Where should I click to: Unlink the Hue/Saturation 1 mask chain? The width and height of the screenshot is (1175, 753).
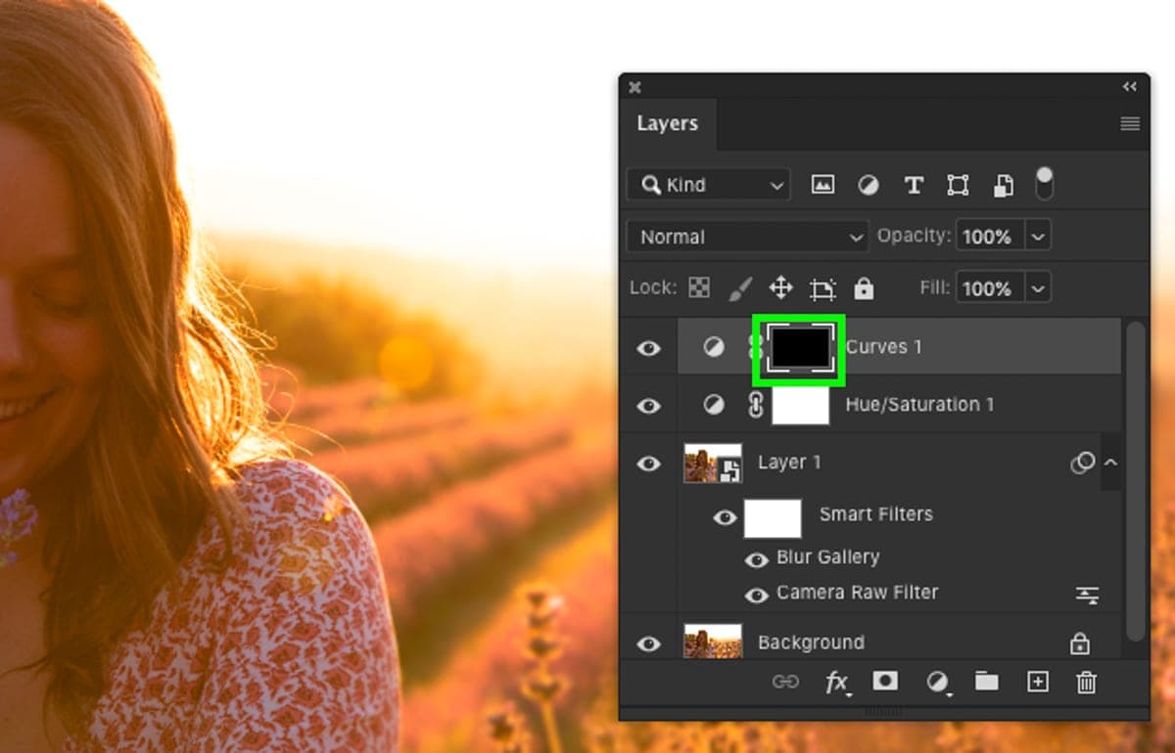click(x=755, y=405)
